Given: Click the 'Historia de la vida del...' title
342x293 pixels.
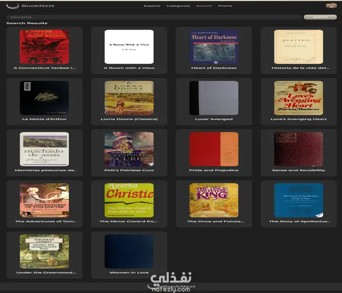Looking at the screenshot, I should [x=301, y=68].
